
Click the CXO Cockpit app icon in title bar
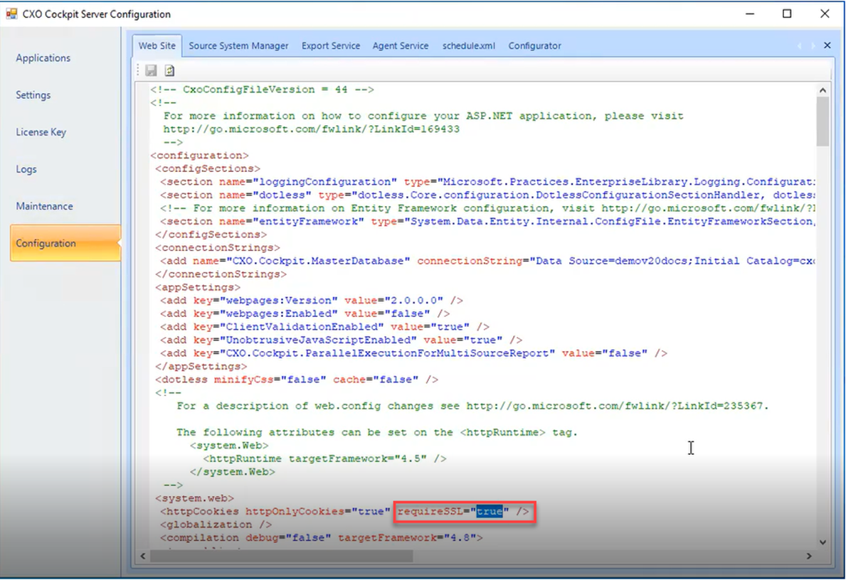point(11,14)
